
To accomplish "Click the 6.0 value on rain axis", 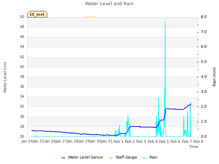I will coord(204,46).
